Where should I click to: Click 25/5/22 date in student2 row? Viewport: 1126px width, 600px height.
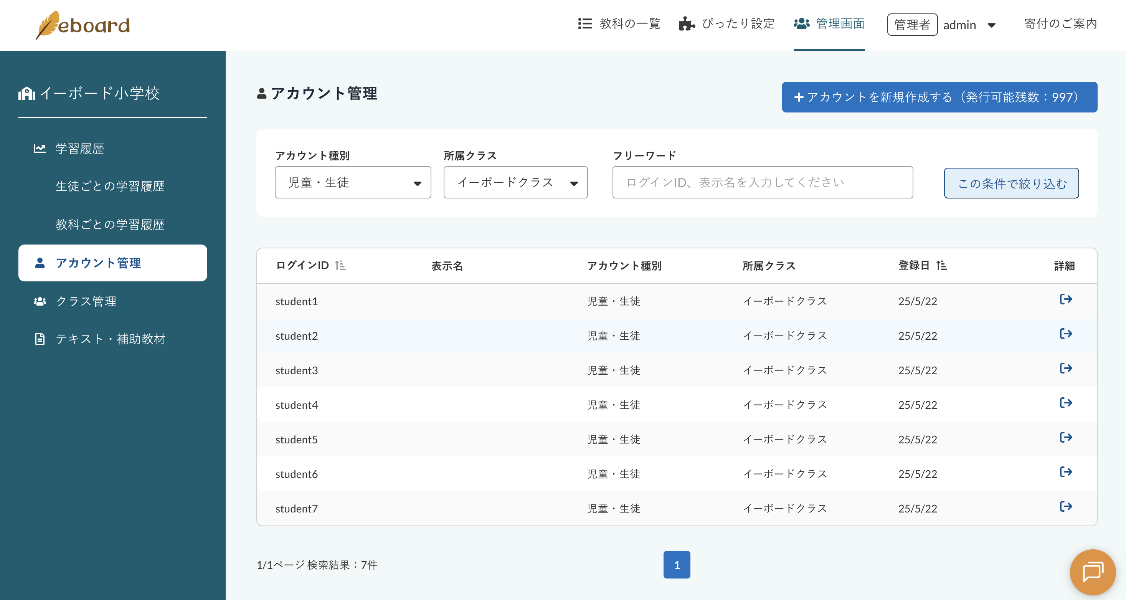tap(918, 336)
